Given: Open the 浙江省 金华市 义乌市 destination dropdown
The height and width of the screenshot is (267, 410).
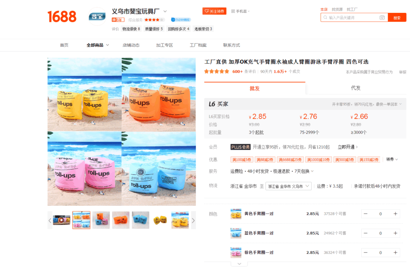Looking at the screenshot, I should [x=288, y=186].
